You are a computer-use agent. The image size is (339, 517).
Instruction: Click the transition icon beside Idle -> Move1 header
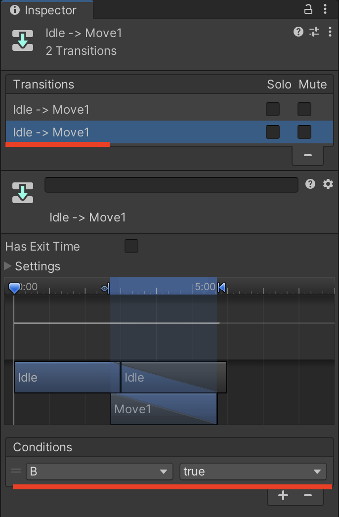[22, 40]
